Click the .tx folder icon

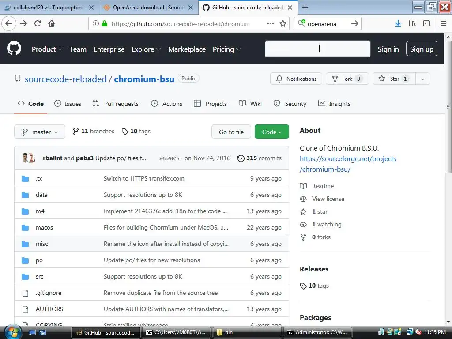point(25,179)
